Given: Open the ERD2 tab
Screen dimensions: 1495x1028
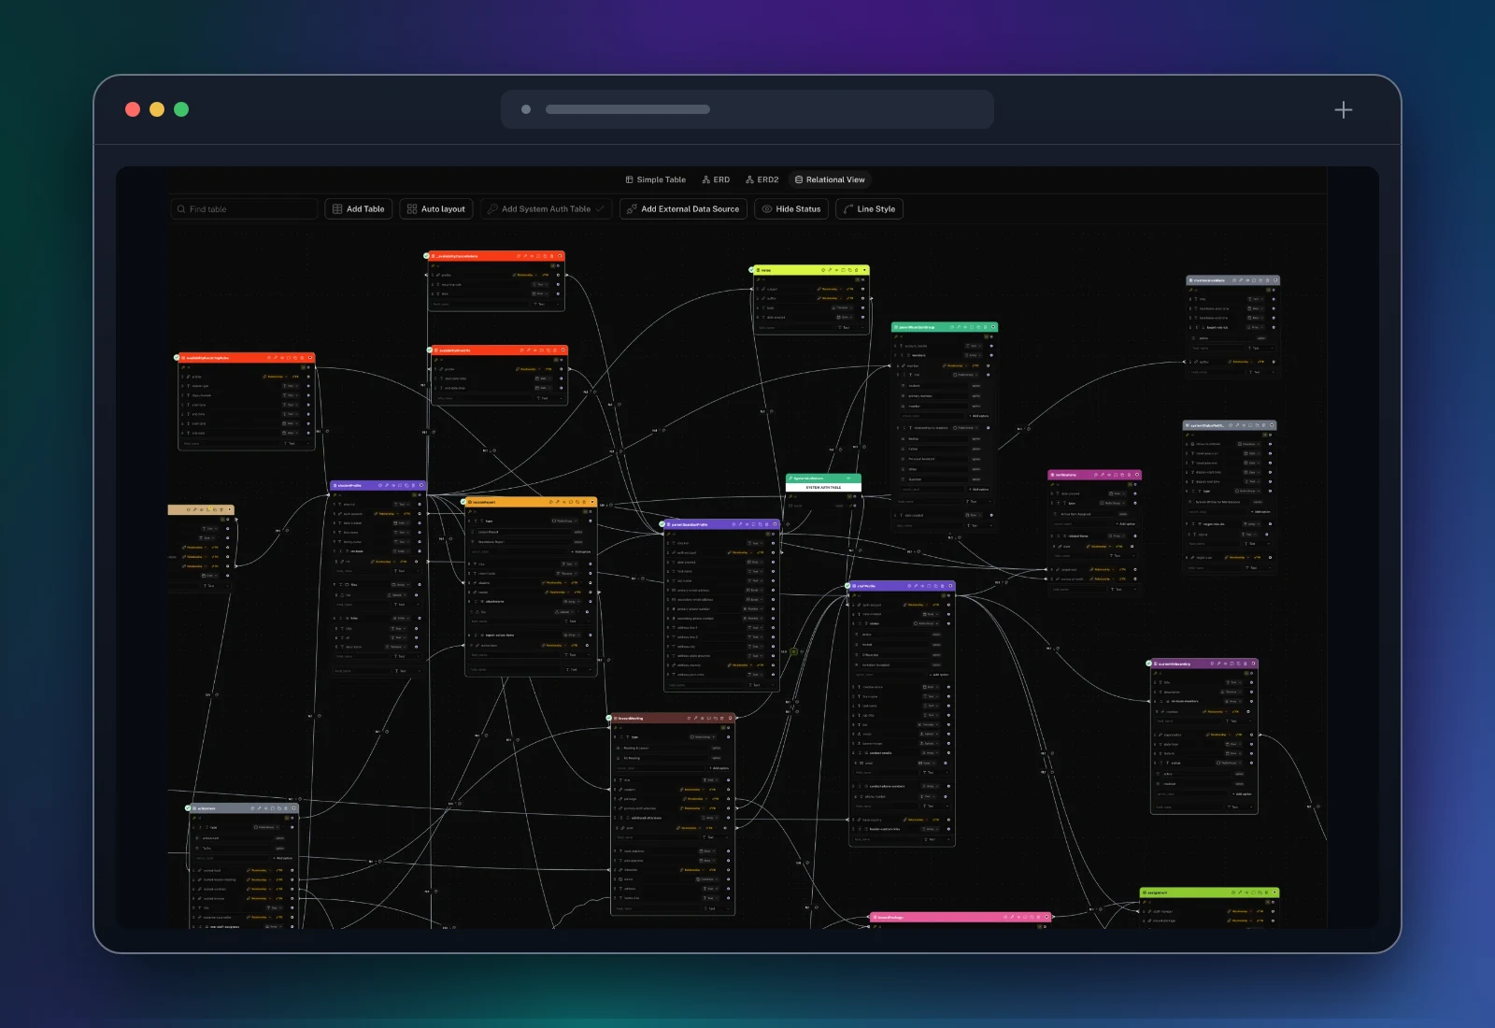Looking at the screenshot, I should pos(762,179).
